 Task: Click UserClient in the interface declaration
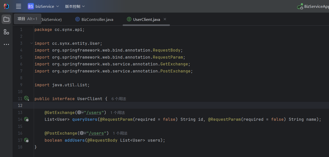tap(90, 99)
